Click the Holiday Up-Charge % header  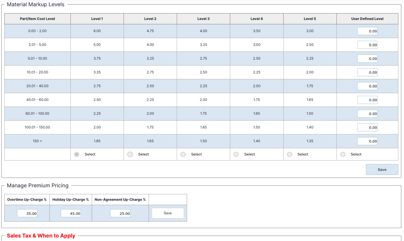tap(71, 200)
